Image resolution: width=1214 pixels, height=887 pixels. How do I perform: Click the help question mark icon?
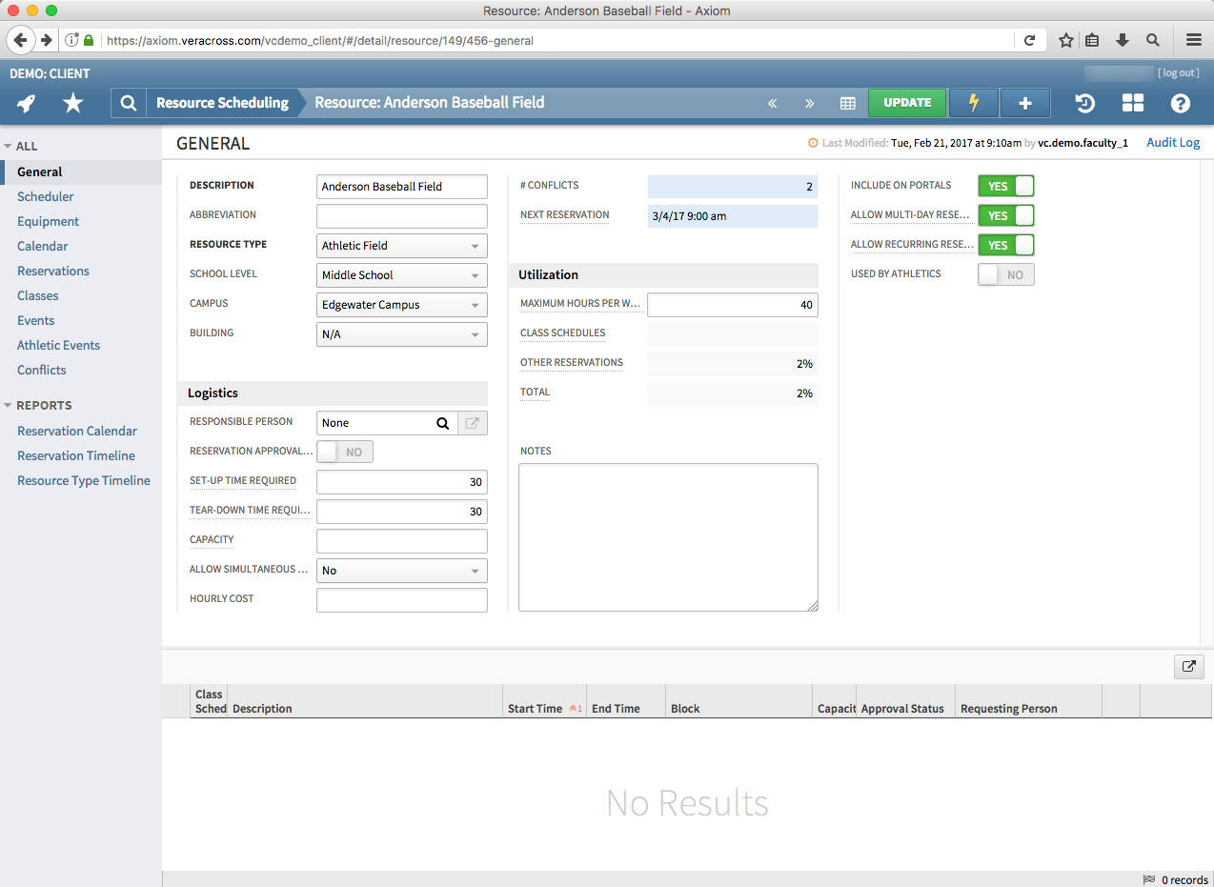click(1181, 103)
